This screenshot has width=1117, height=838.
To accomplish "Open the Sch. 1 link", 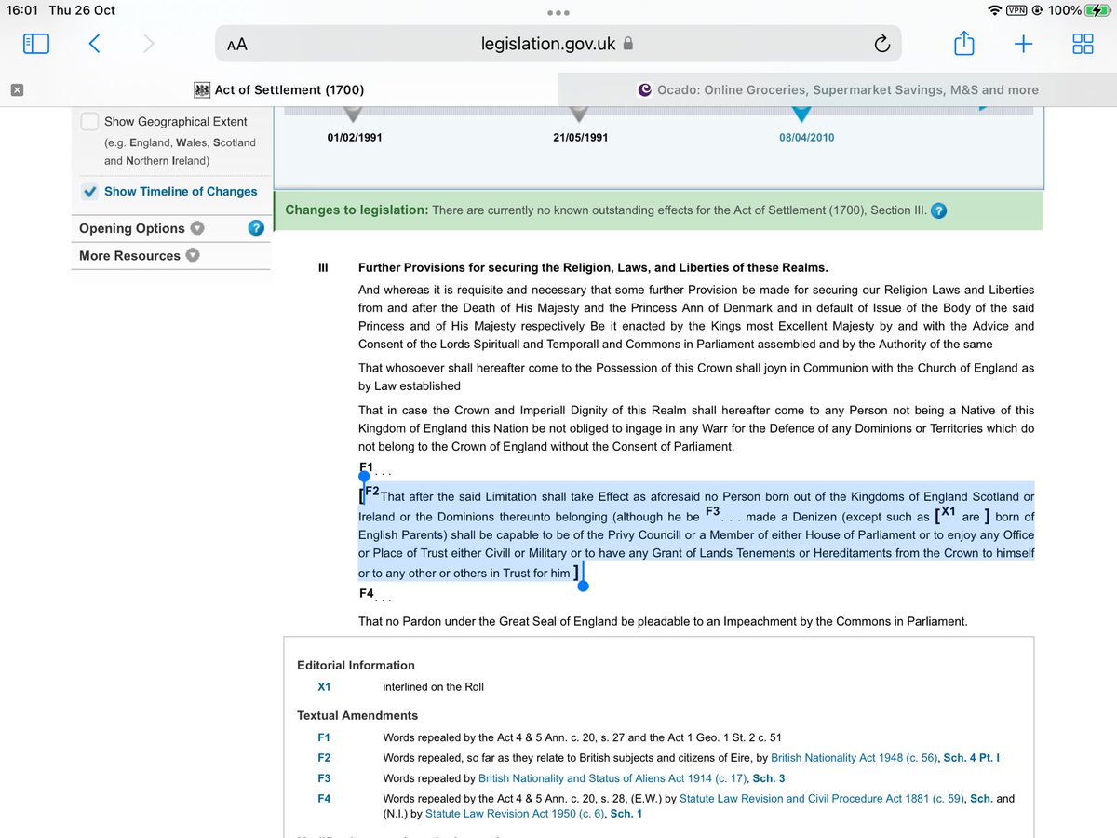I will coord(626,814).
